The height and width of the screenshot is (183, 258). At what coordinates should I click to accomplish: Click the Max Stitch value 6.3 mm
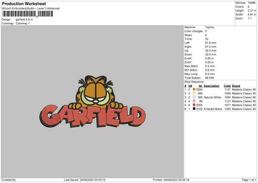click(x=210, y=66)
